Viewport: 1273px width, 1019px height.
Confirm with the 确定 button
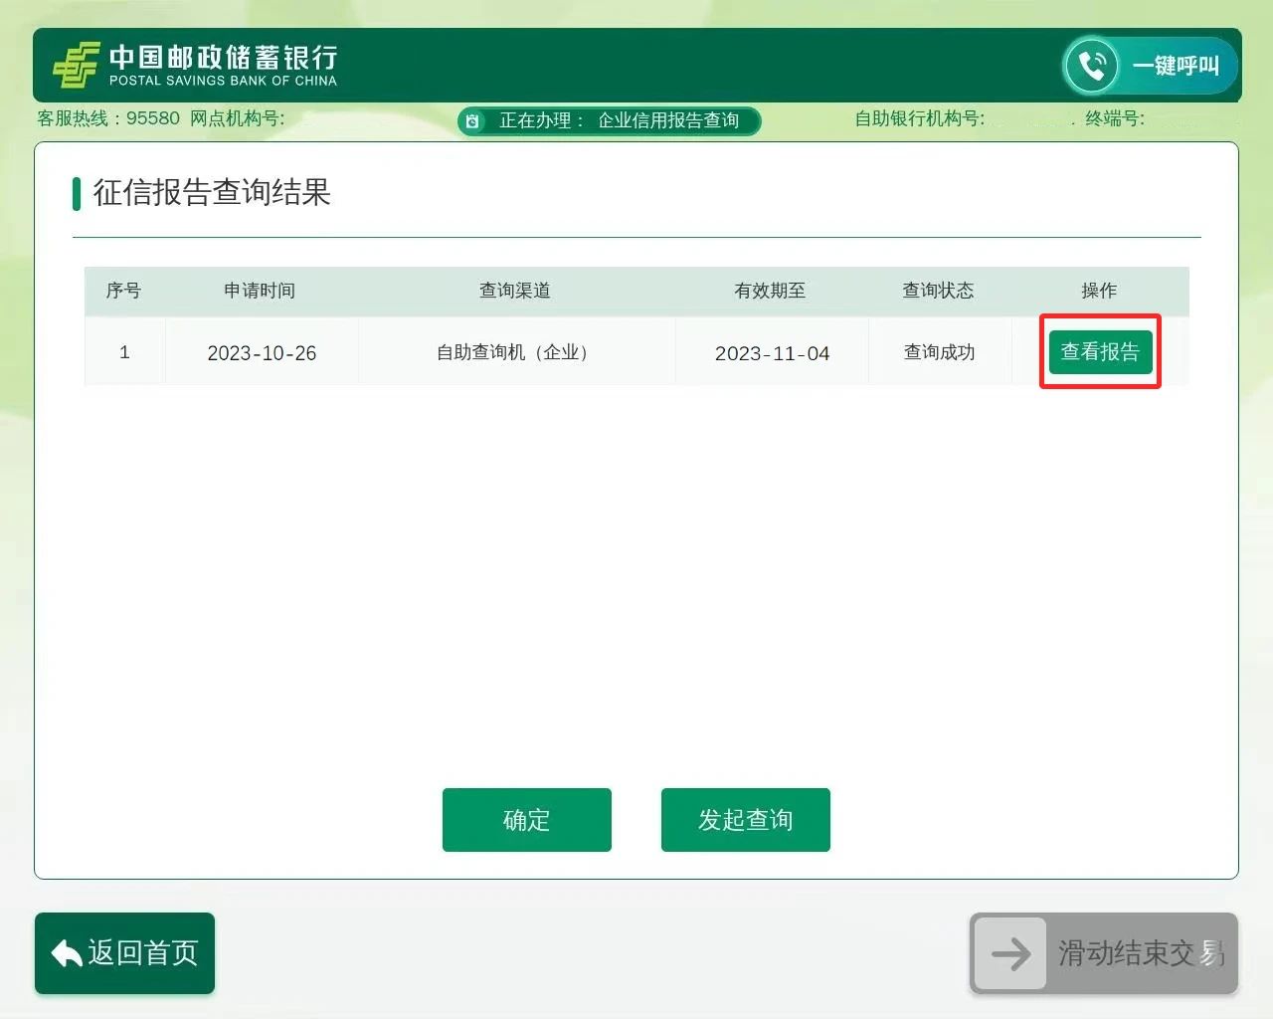(526, 820)
